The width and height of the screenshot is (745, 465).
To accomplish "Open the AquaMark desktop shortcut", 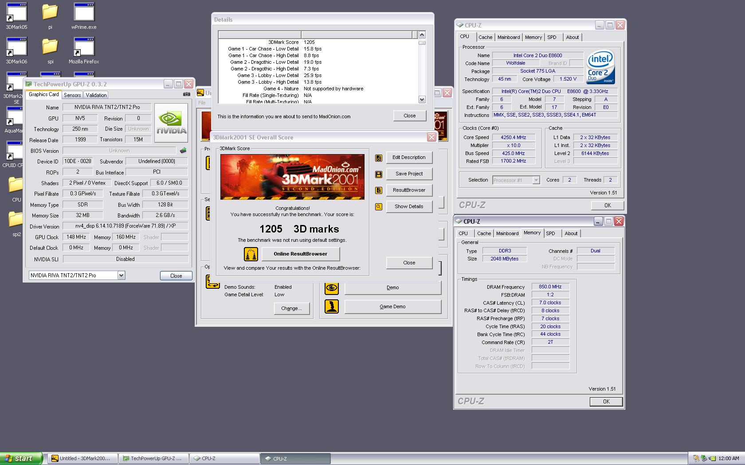I will (15, 120).
